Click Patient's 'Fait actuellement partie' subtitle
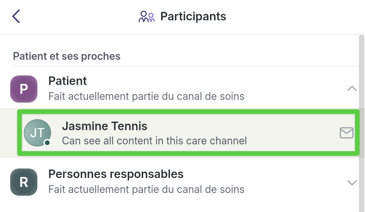This screenshot has width=365, height=212. pyautogui.click(x=146, y=96)
